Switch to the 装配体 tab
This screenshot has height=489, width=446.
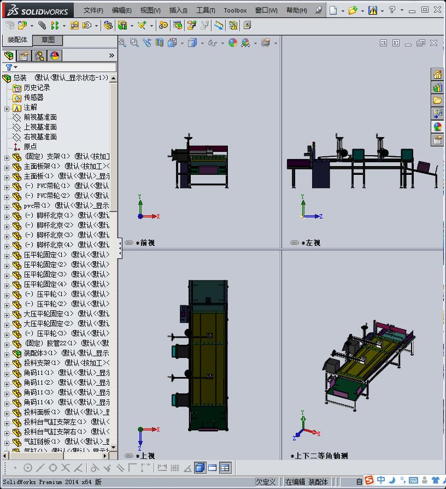(x=17, y=40)
